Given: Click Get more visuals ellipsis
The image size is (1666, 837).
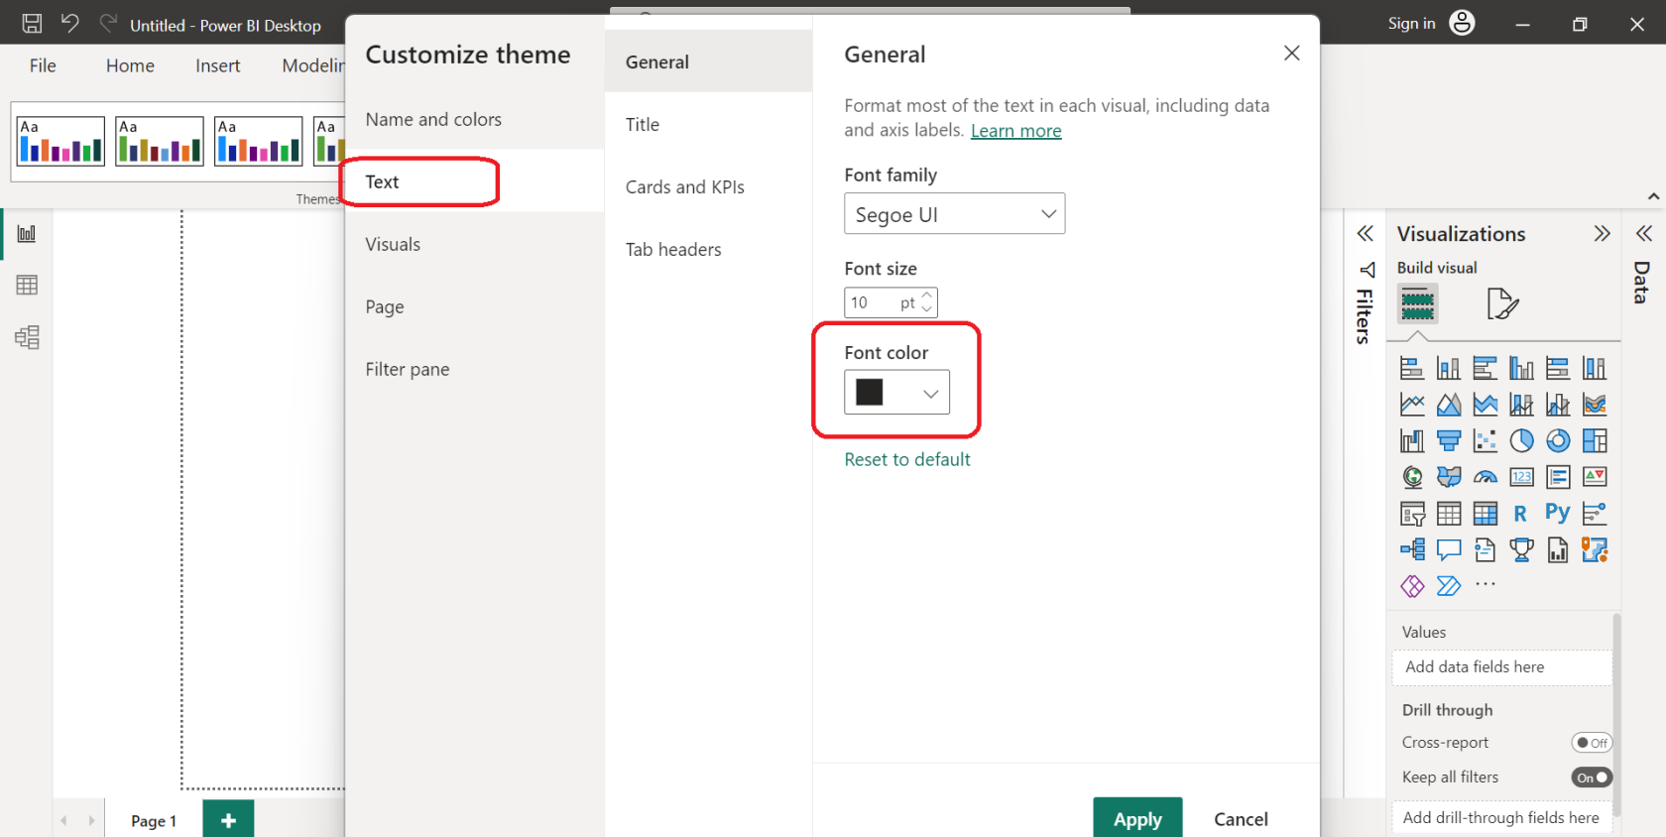Looking at the screenshot, I should click(1486, 584).
